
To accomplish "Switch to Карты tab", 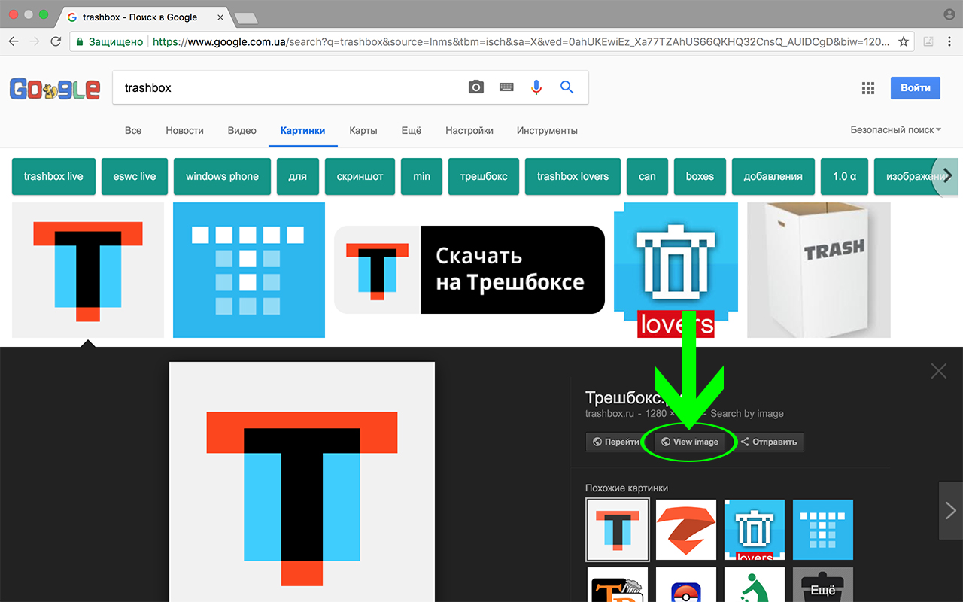I will [363, 130].
